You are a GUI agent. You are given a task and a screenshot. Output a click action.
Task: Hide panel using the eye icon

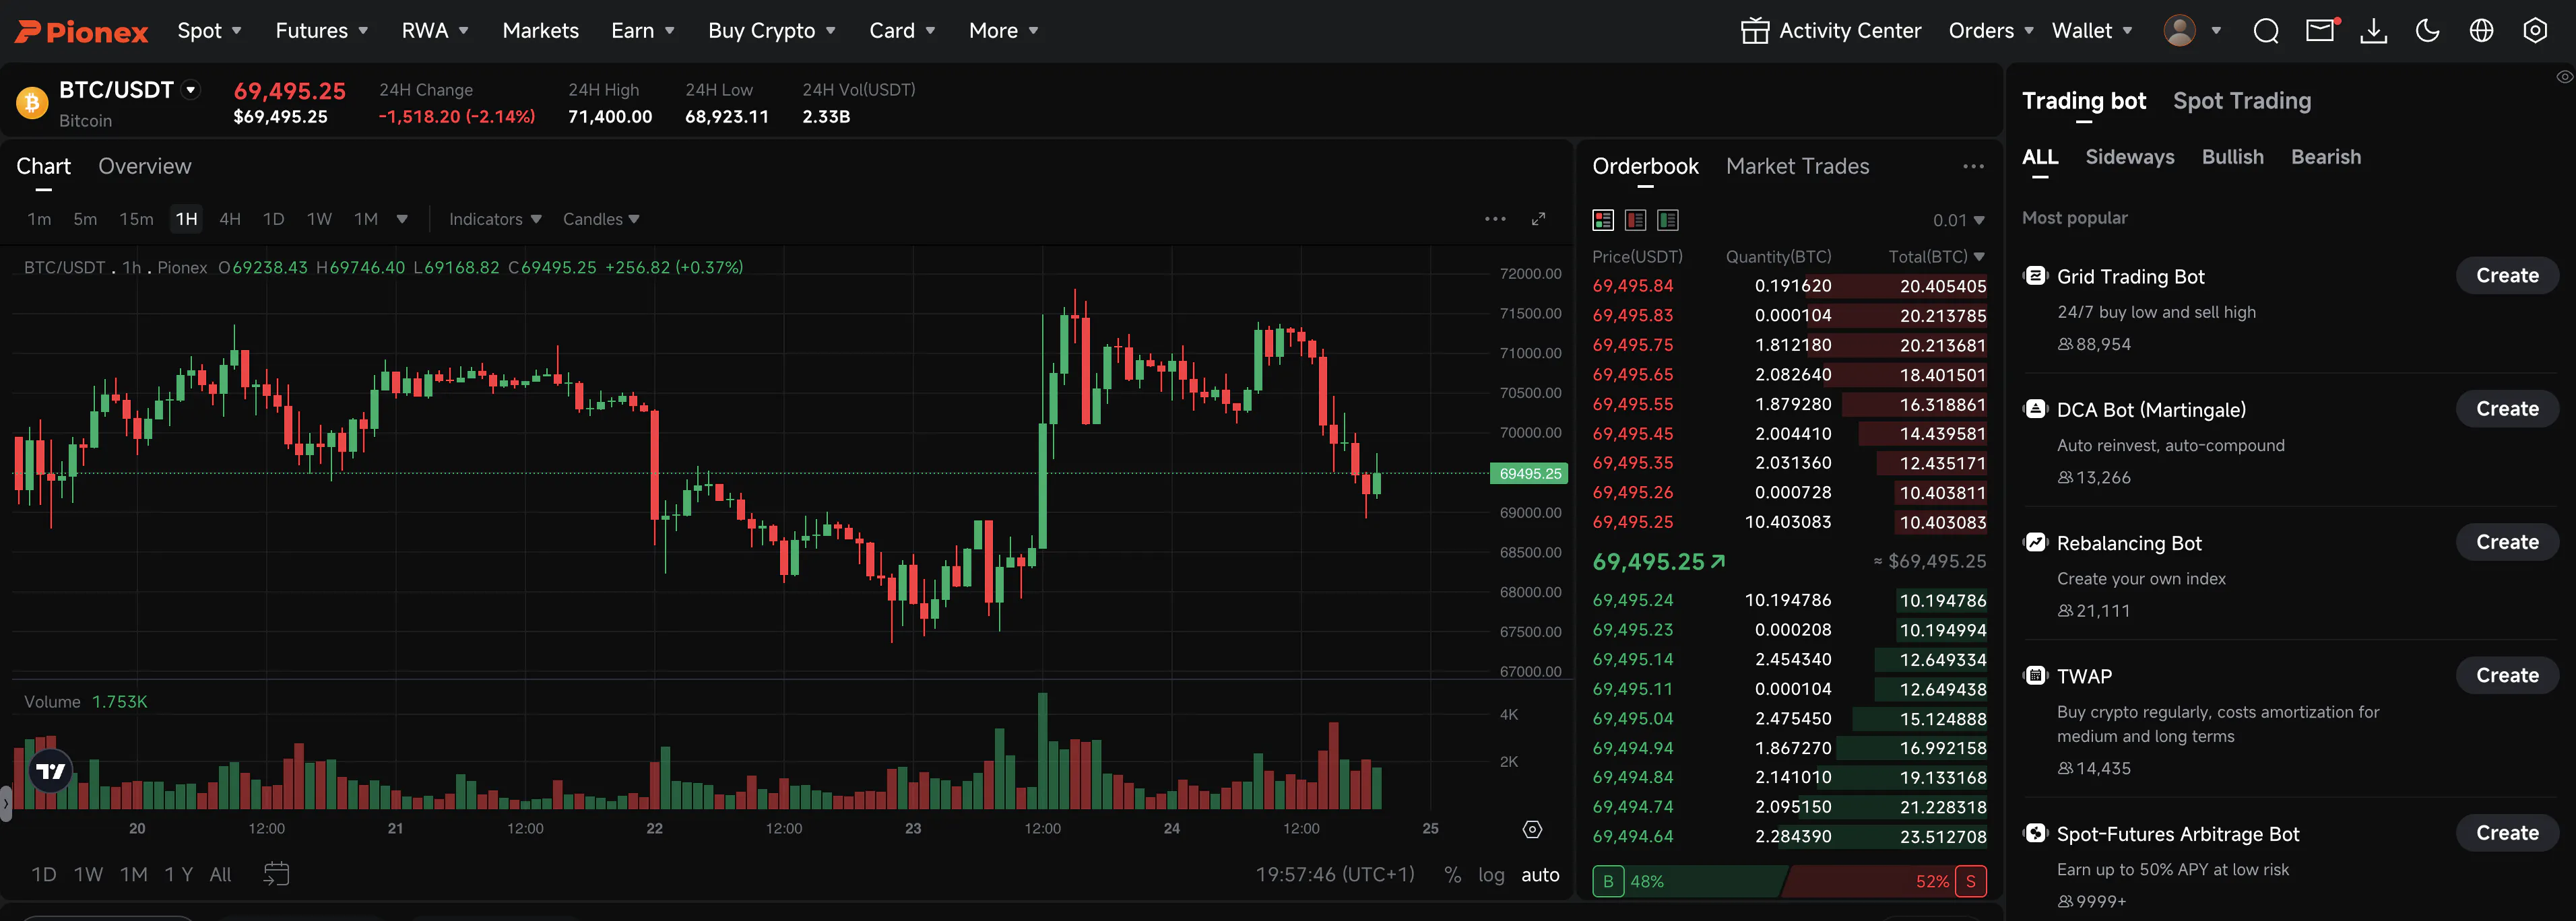tap(2565, 77)
